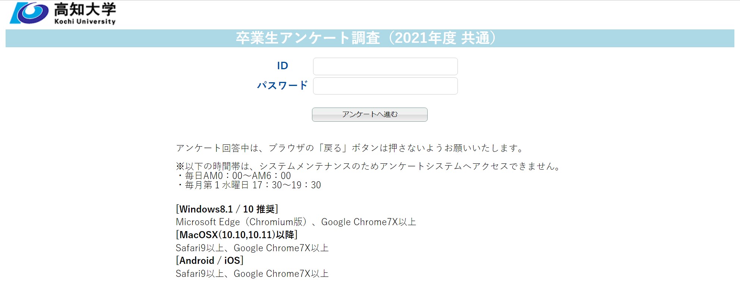Click the Safari9以上 line under Android / iOS
The height and width of the screenshot is (294, 740).
point(252,274)
